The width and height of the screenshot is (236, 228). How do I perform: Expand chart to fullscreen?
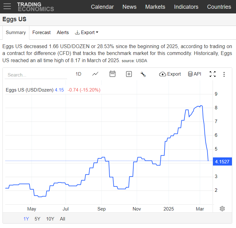pyautogui.click(x=213, y=74)
